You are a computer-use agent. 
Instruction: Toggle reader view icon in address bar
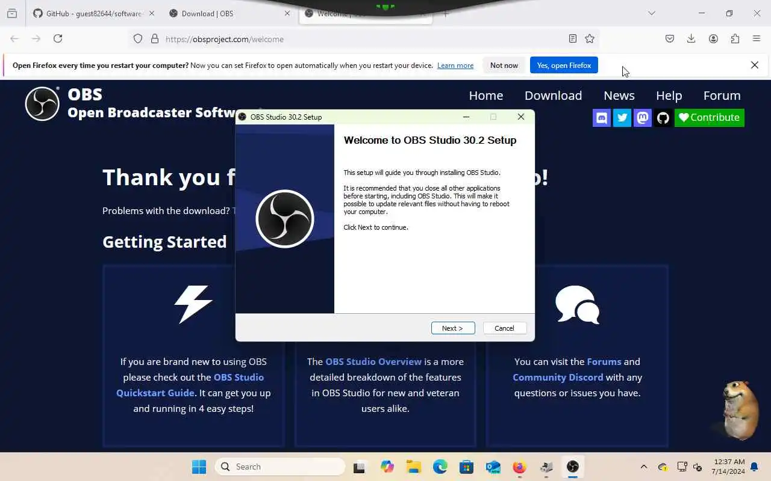pos(573,38)
